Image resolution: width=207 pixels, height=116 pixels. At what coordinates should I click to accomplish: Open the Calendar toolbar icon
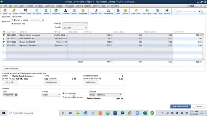point(46,12)
